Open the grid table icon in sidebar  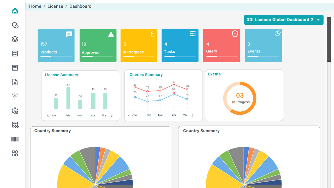pyautogui.click(x=15, y=54)
